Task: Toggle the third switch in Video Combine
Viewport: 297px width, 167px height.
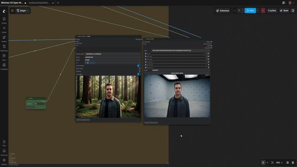Action: pyautogui.click(x=139, y=71)
